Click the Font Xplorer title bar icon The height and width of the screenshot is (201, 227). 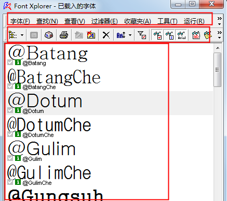click(7, 6)
